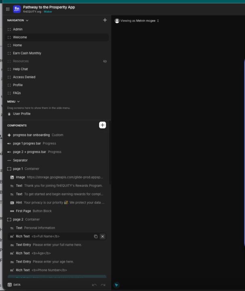The width and height of the screenshot is (245, 291).
Task: Toggle visibility of Resources screen
Action: (105, 61)
